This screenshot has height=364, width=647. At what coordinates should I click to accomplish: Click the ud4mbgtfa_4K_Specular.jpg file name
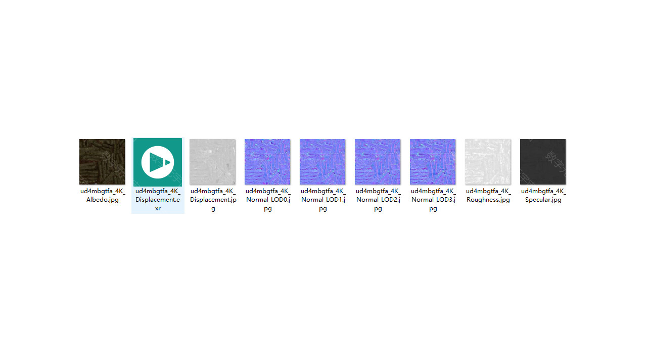click(543, 195)
